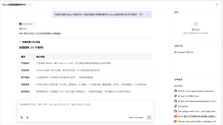Send message with the up-arrow button
The image size is (223, 125).
point(149,118)
